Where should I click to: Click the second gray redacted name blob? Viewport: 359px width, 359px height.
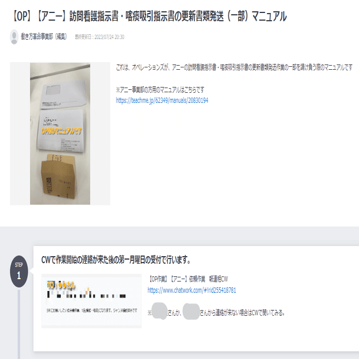point(191,311)
